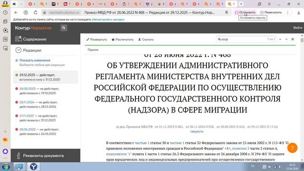Open a new browser tab with plus
Screen dimensions: 304x171
click(x=241, y=4)
